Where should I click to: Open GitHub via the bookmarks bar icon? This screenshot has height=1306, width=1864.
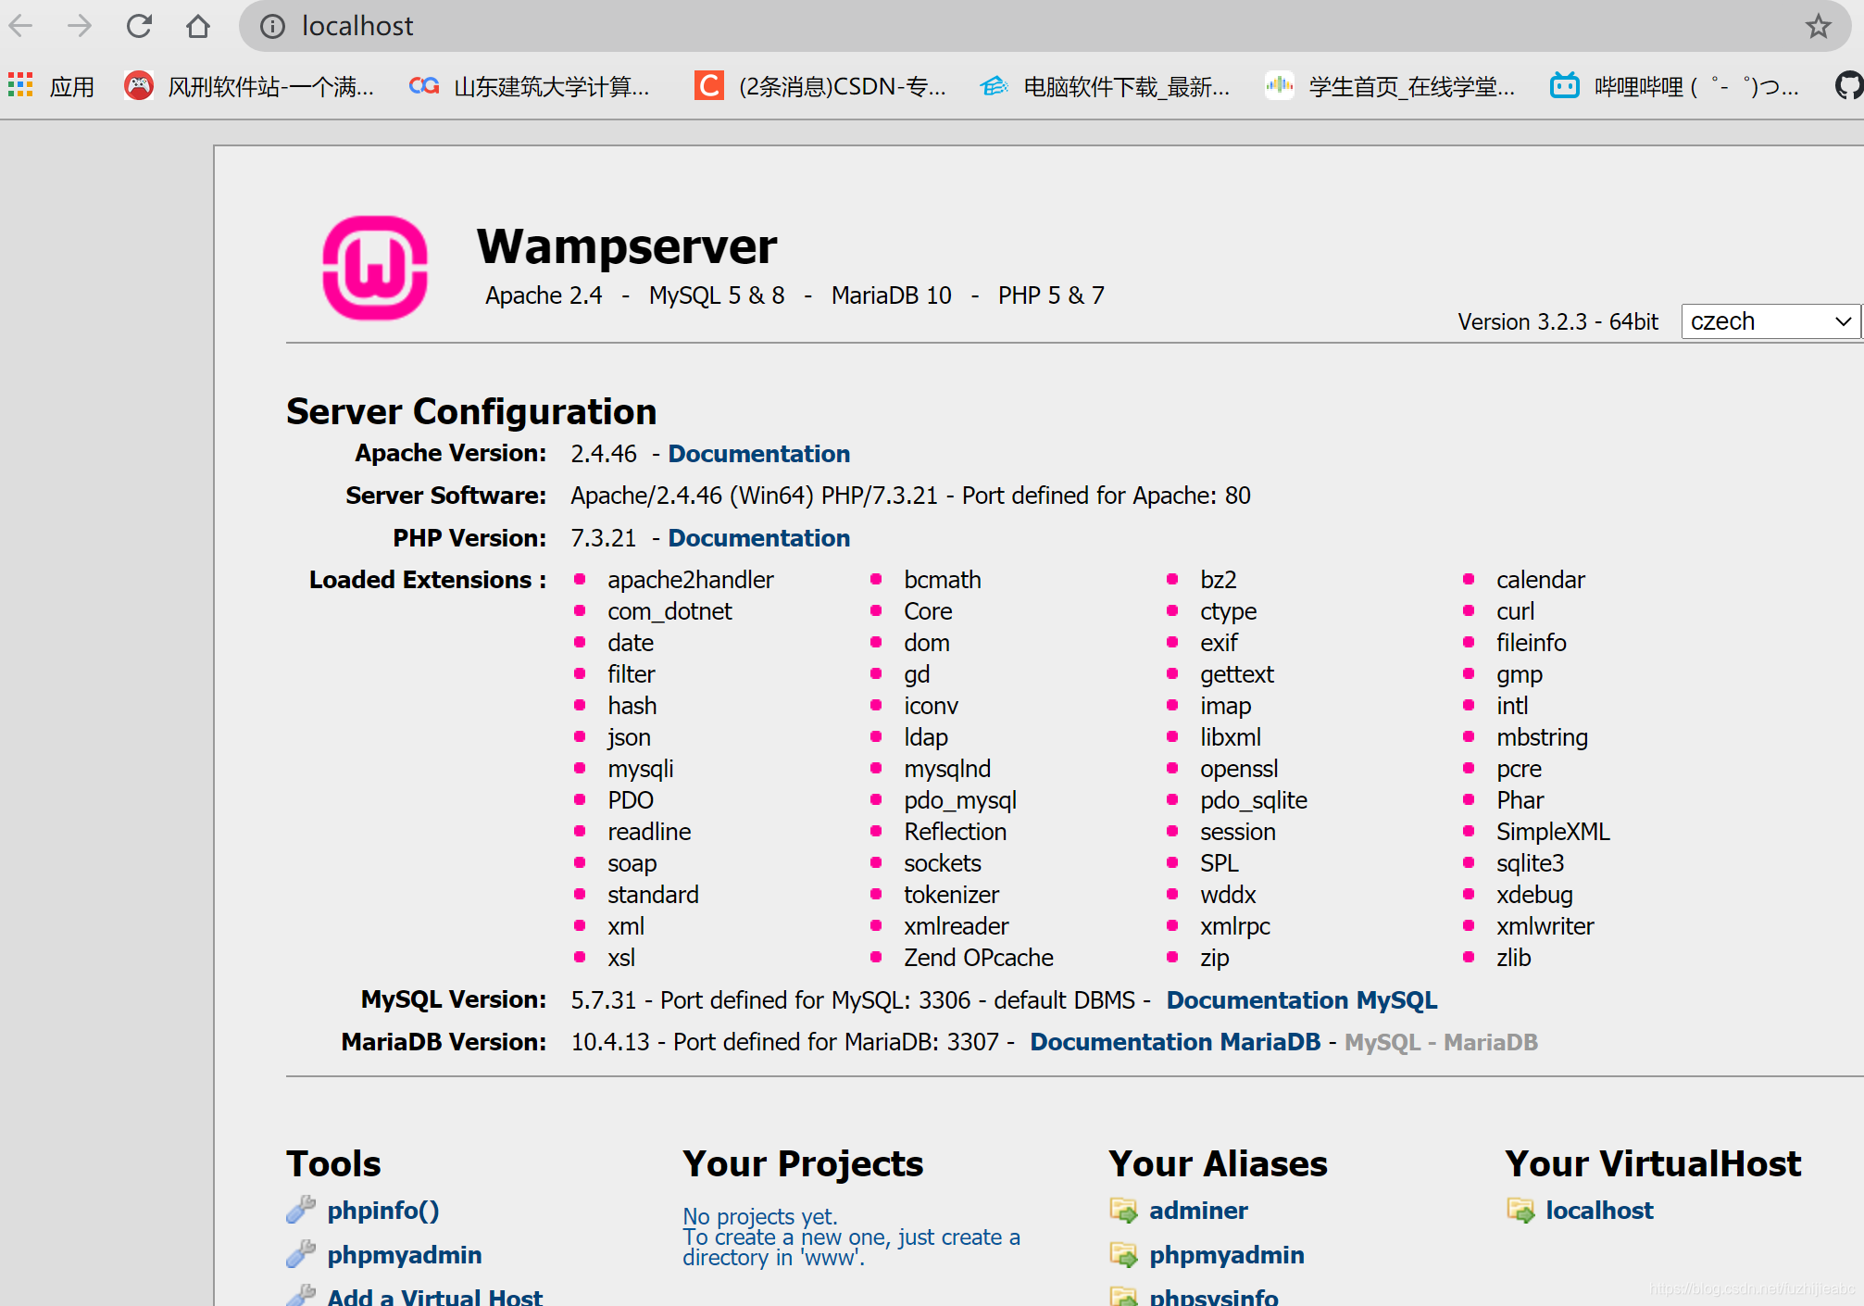tap(1848, 85)
